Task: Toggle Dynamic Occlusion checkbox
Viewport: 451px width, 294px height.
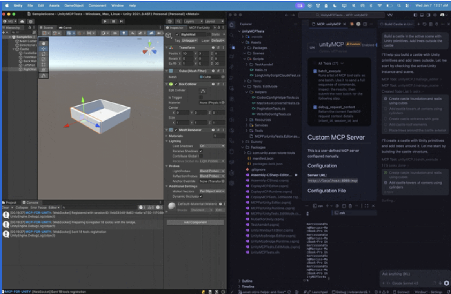Action: (x=201, y=196)
